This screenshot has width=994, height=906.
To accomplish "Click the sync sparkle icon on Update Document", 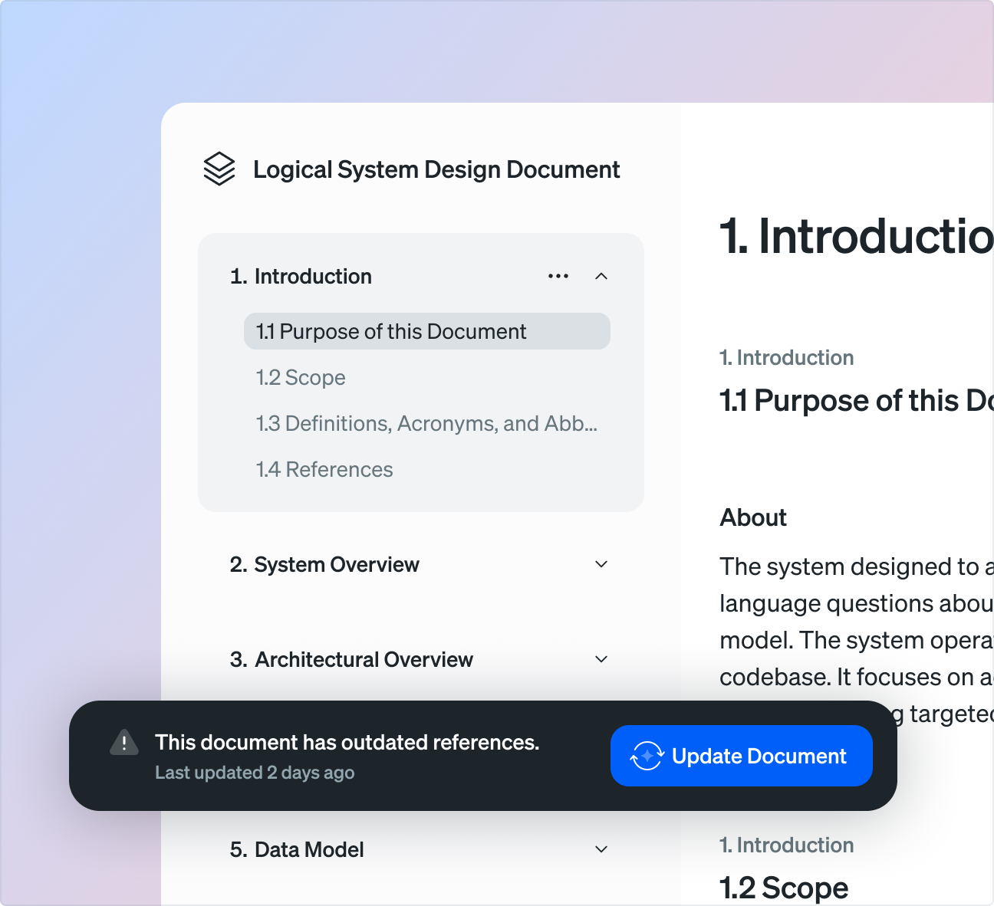I will pos(647,756).
